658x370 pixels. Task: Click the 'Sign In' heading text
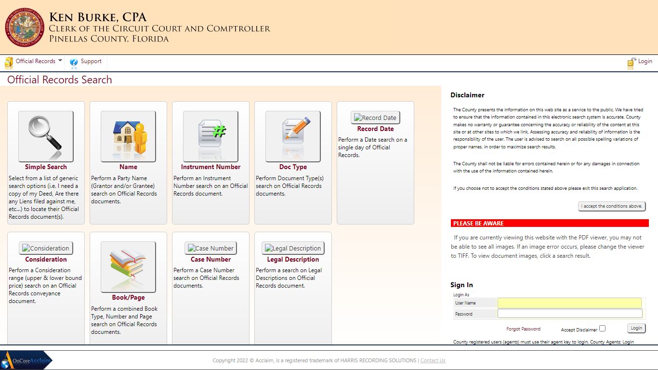[x=461, y=285]
